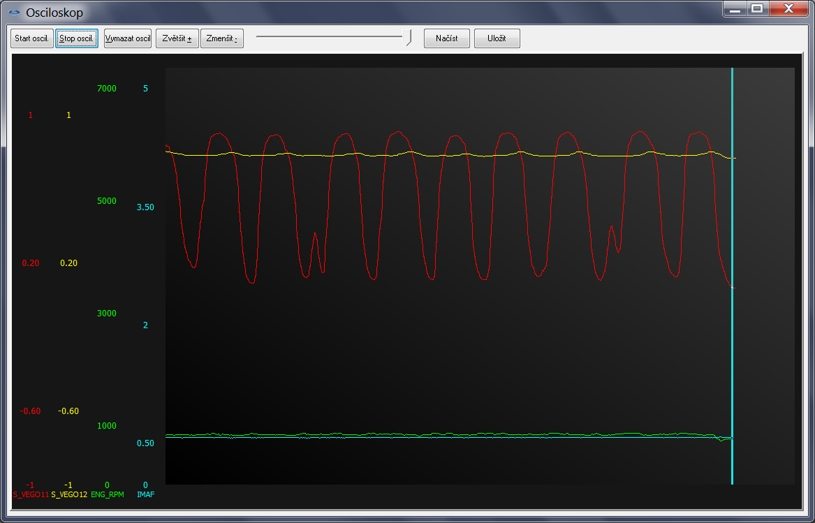Clear the scope with Vymazat oscil
The height and width of the screenshot is (523, 815).
coord(128,38)
